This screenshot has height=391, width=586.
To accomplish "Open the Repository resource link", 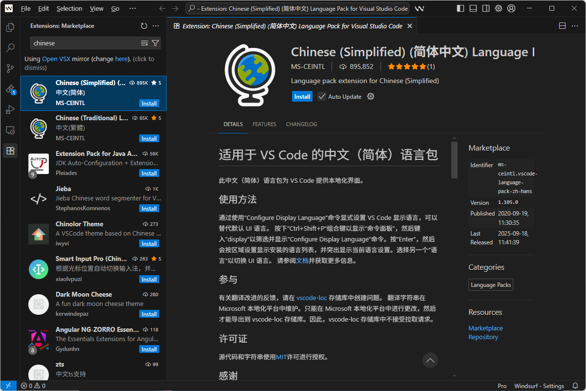I will tap(483, 337).
